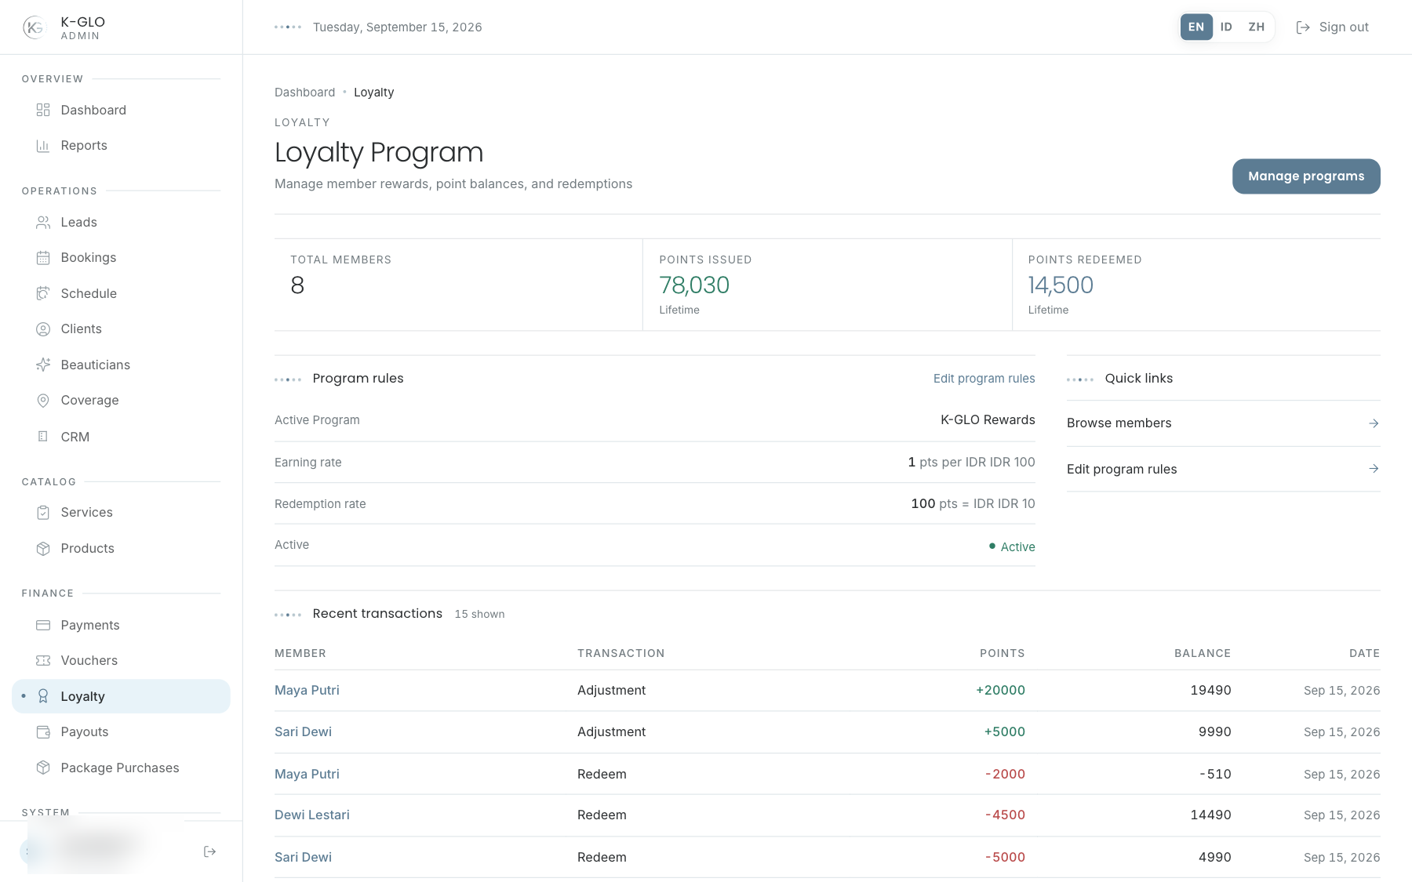Navigate to Services catalog
Image resolution: width=1412 pixels, height=882 pixels.
click(121, 513)
